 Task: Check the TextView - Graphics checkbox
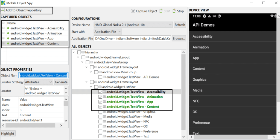[x=100, y=112]
